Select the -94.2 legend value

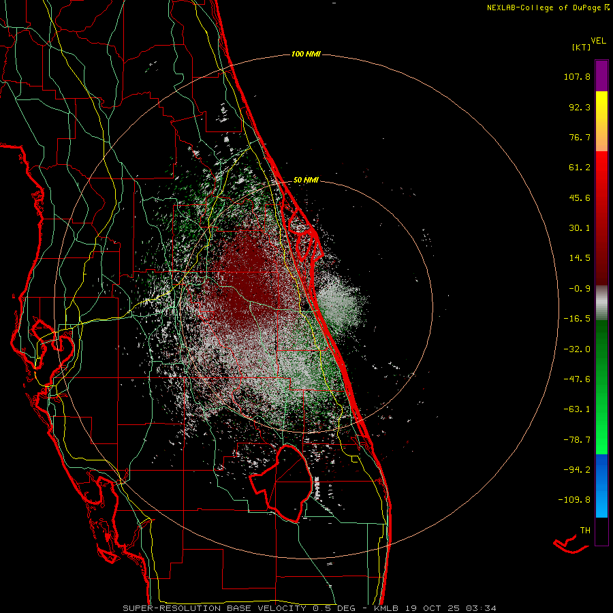tap(577, 469)
